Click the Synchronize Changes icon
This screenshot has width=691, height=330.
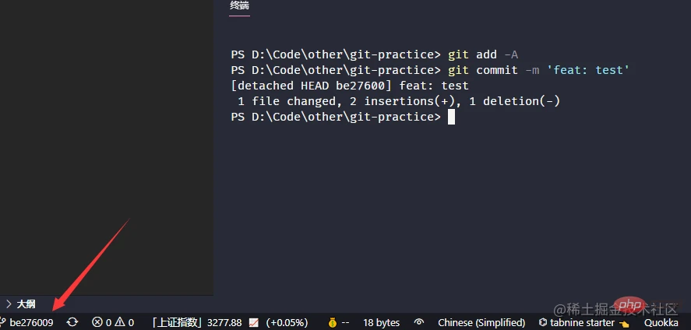point(72,322)
